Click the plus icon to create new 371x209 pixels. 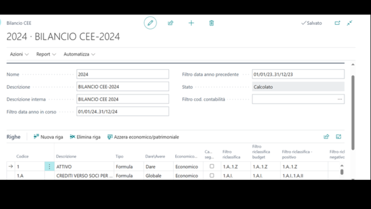pos(191,23)
